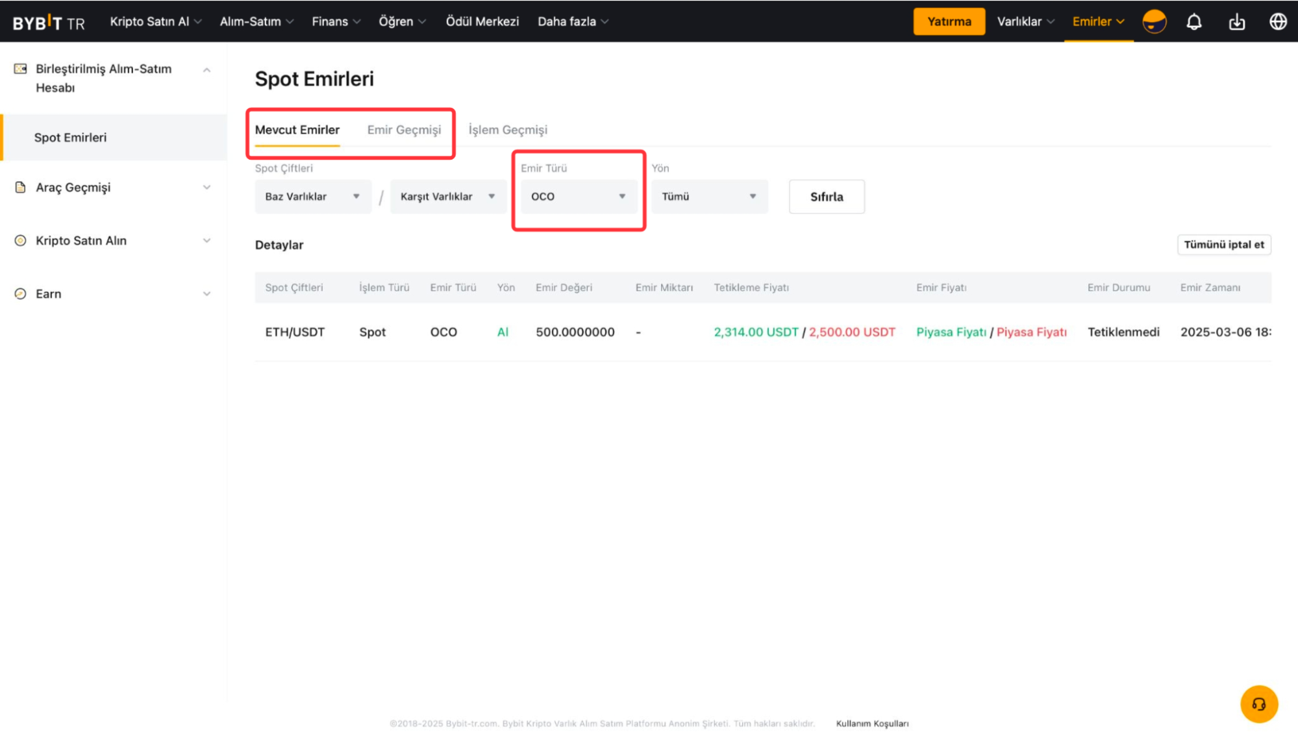This screenshot has height=745, width=1298.
Task: Open the Kullanım Koşulları footer link
Action: 872,724
